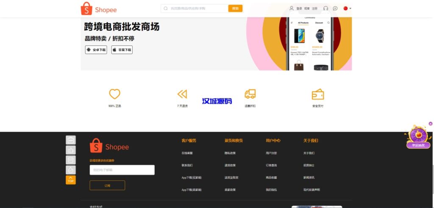Click the 退货和换货 footer heading
This screenshot has height=208, width=434.
234,141
